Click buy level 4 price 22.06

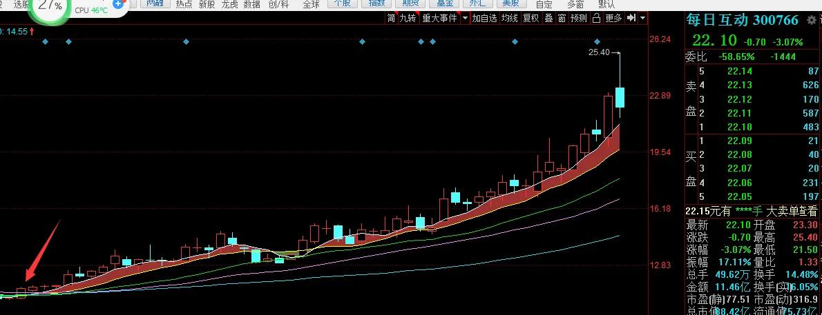click(739, 182)
